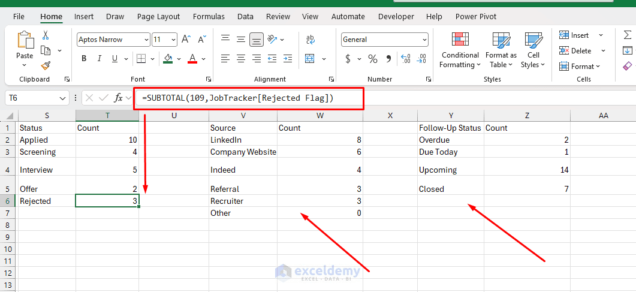636x292 pixels.
Task: Click the Name Box showing T6
Action: [32, 98]
